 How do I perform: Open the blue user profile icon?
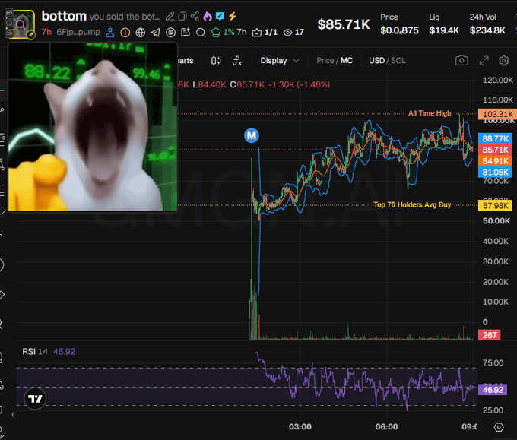click(x=110, y=33)
